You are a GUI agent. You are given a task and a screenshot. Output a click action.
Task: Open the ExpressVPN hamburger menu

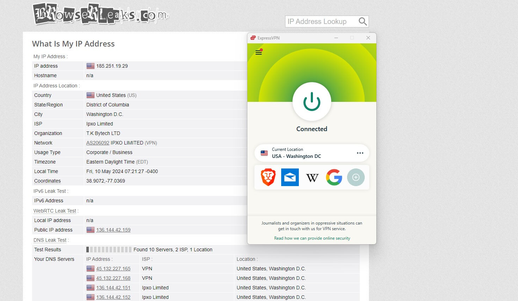[259, 53]
